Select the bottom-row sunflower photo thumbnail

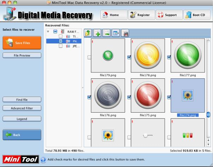click(x=108, y=133)
